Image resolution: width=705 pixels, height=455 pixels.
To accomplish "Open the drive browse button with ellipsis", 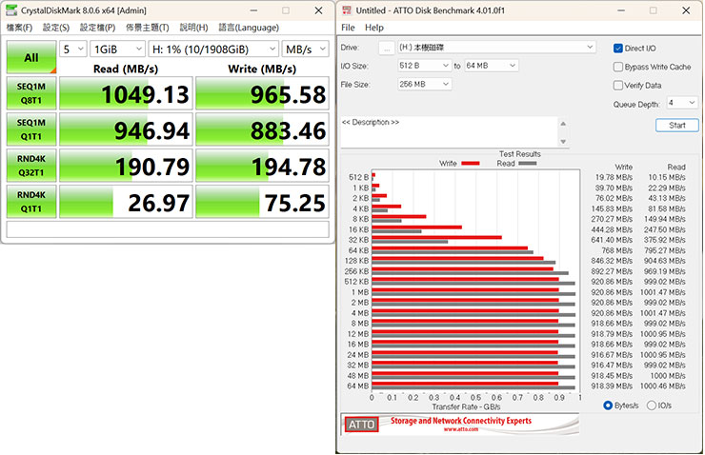I will pyautogui.click(x=386, y=48).
